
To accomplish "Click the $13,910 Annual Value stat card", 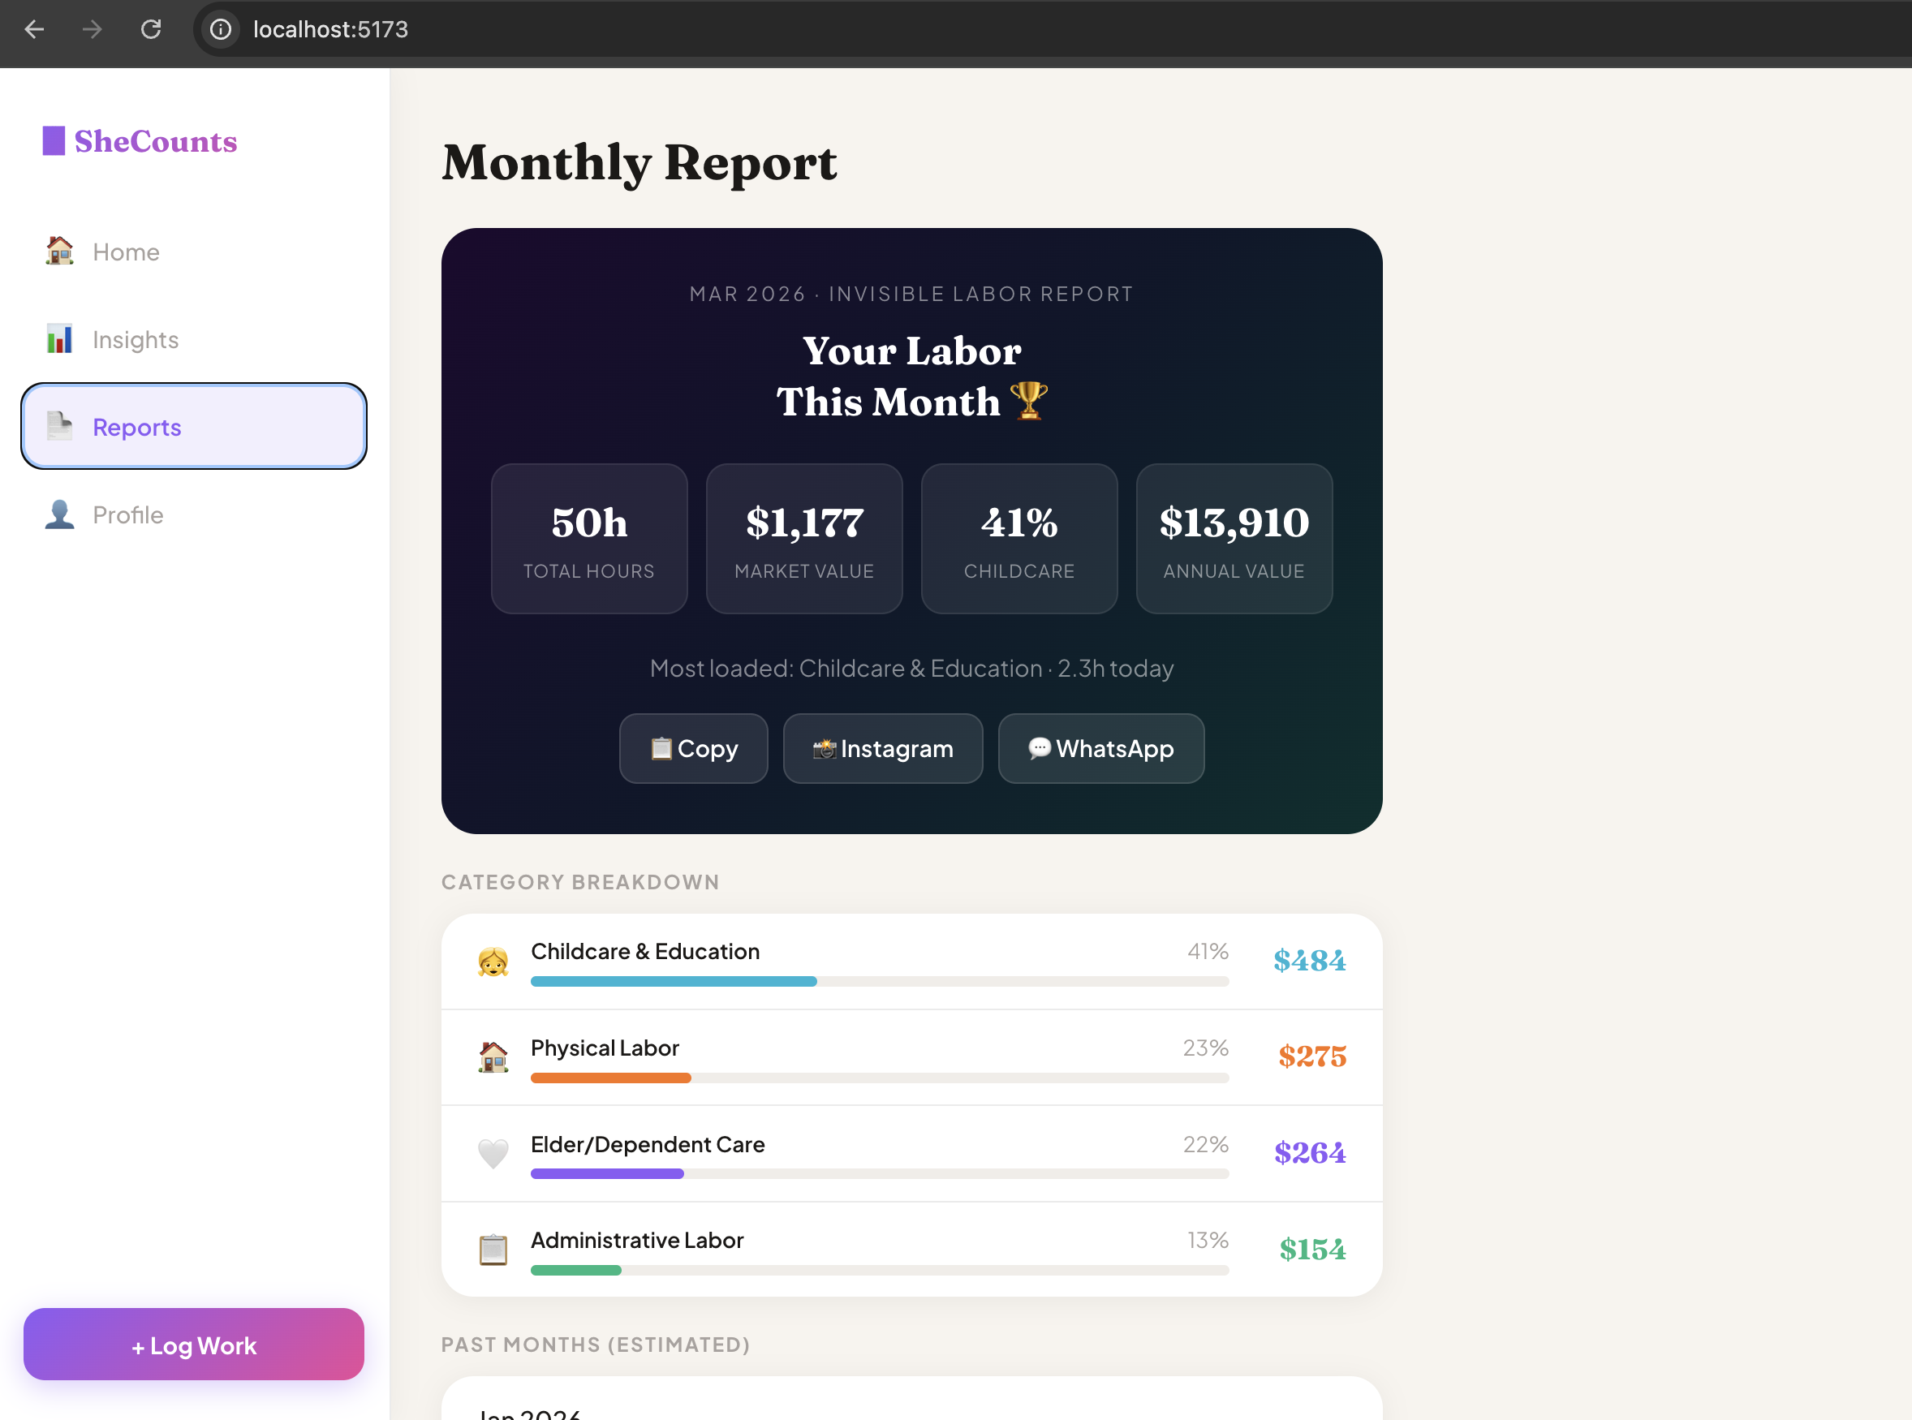I will (x=1233, y=539).
